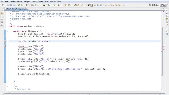This screenshot has width=169, height=95.
Task: Click the top icon in the right sidebar
Action: [x=167, y=11]
